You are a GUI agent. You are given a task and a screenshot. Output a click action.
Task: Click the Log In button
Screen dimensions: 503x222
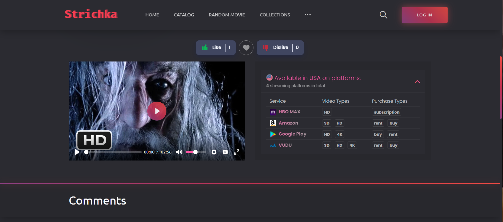[x=425, y=15]
